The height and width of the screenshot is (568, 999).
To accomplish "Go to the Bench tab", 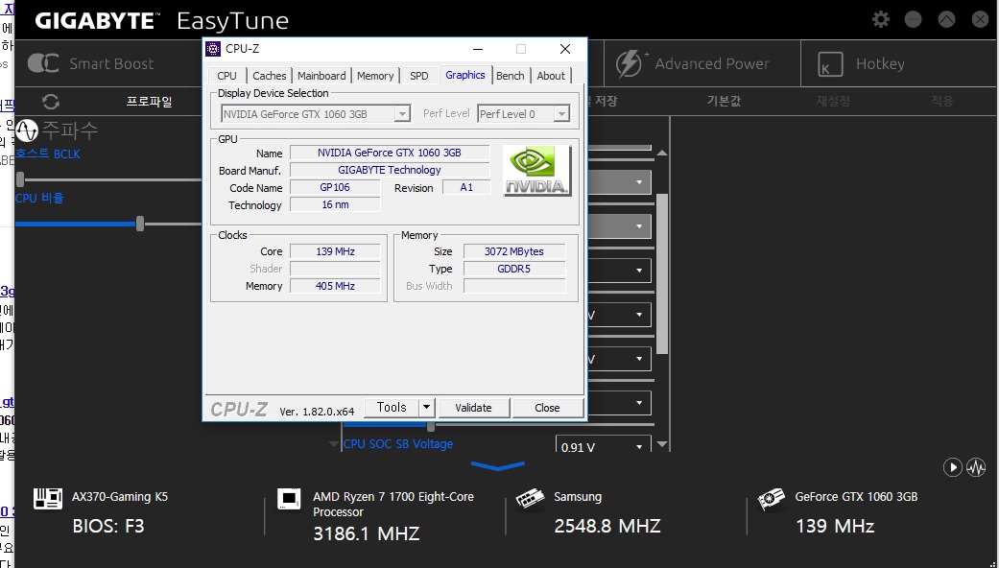I will pyautogui.click(x=511, y=76).
